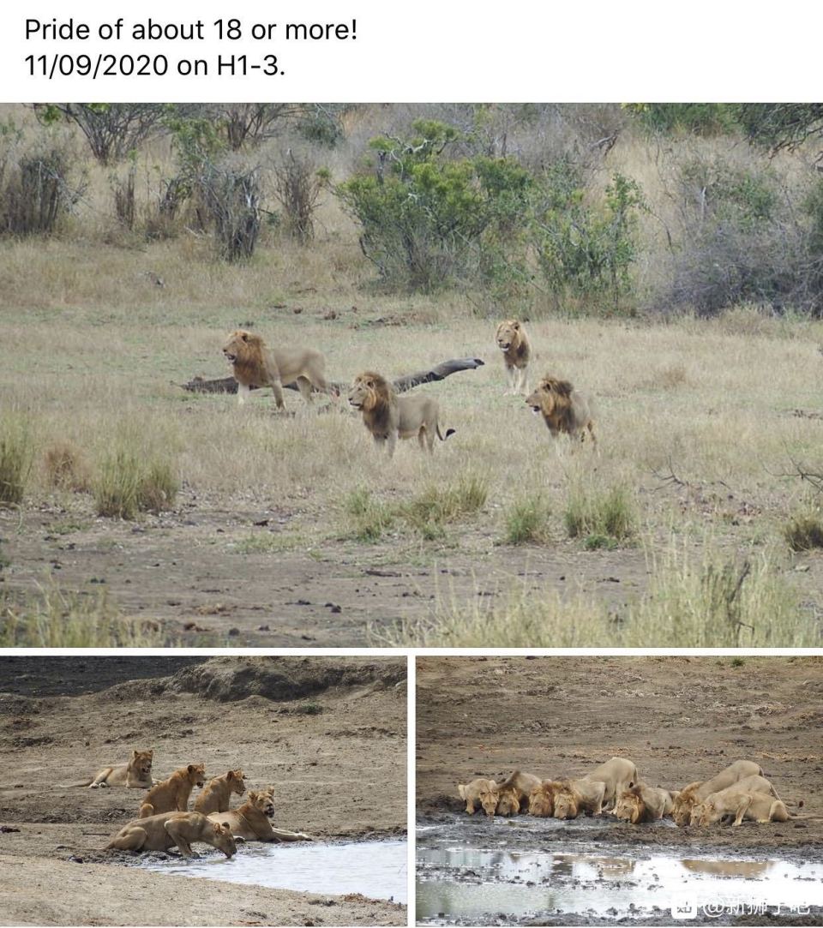Click the dark-maned lion at the center of the top photo

(399, 412)
